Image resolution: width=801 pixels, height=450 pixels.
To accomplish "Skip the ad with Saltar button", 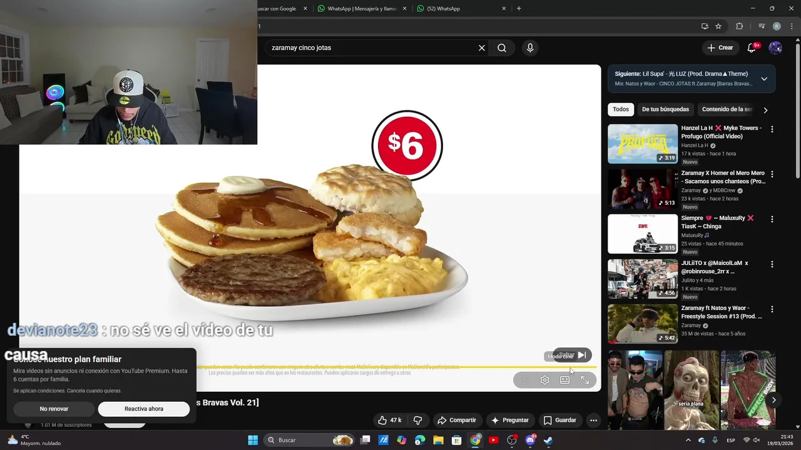I will click(572, 355).
